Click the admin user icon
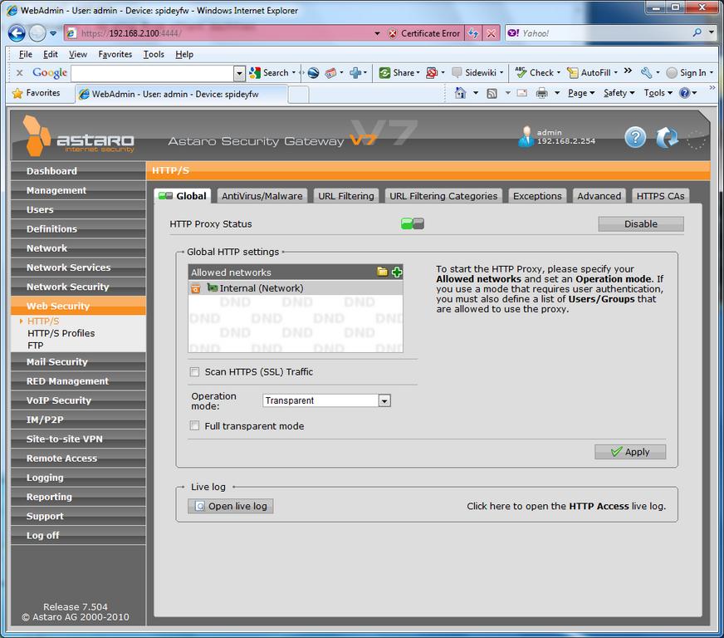The width and height of the screenshot is (724, 638). click(526, 136)
